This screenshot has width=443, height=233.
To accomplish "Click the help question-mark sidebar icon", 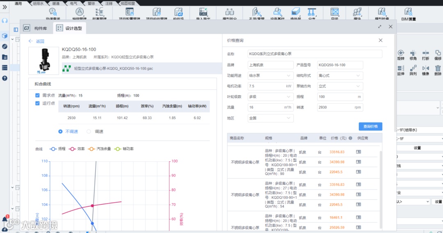I will (5, 78).
